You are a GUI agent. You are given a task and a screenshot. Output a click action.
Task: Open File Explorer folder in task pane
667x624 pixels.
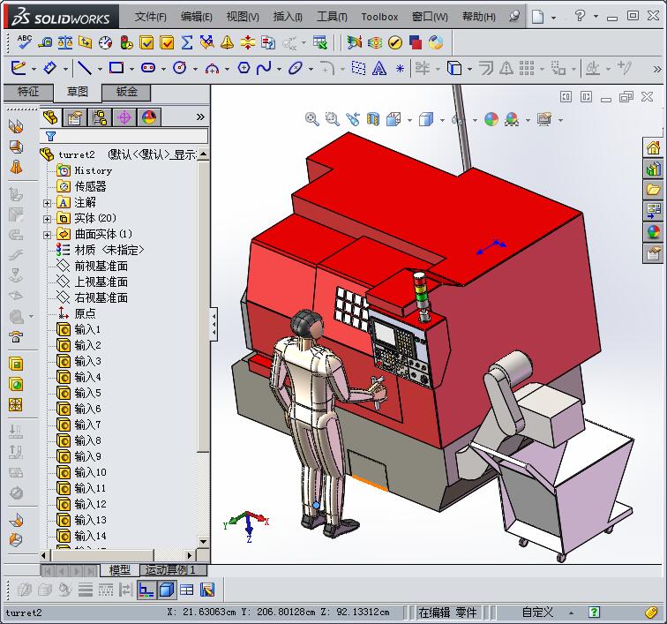point(653,189)
